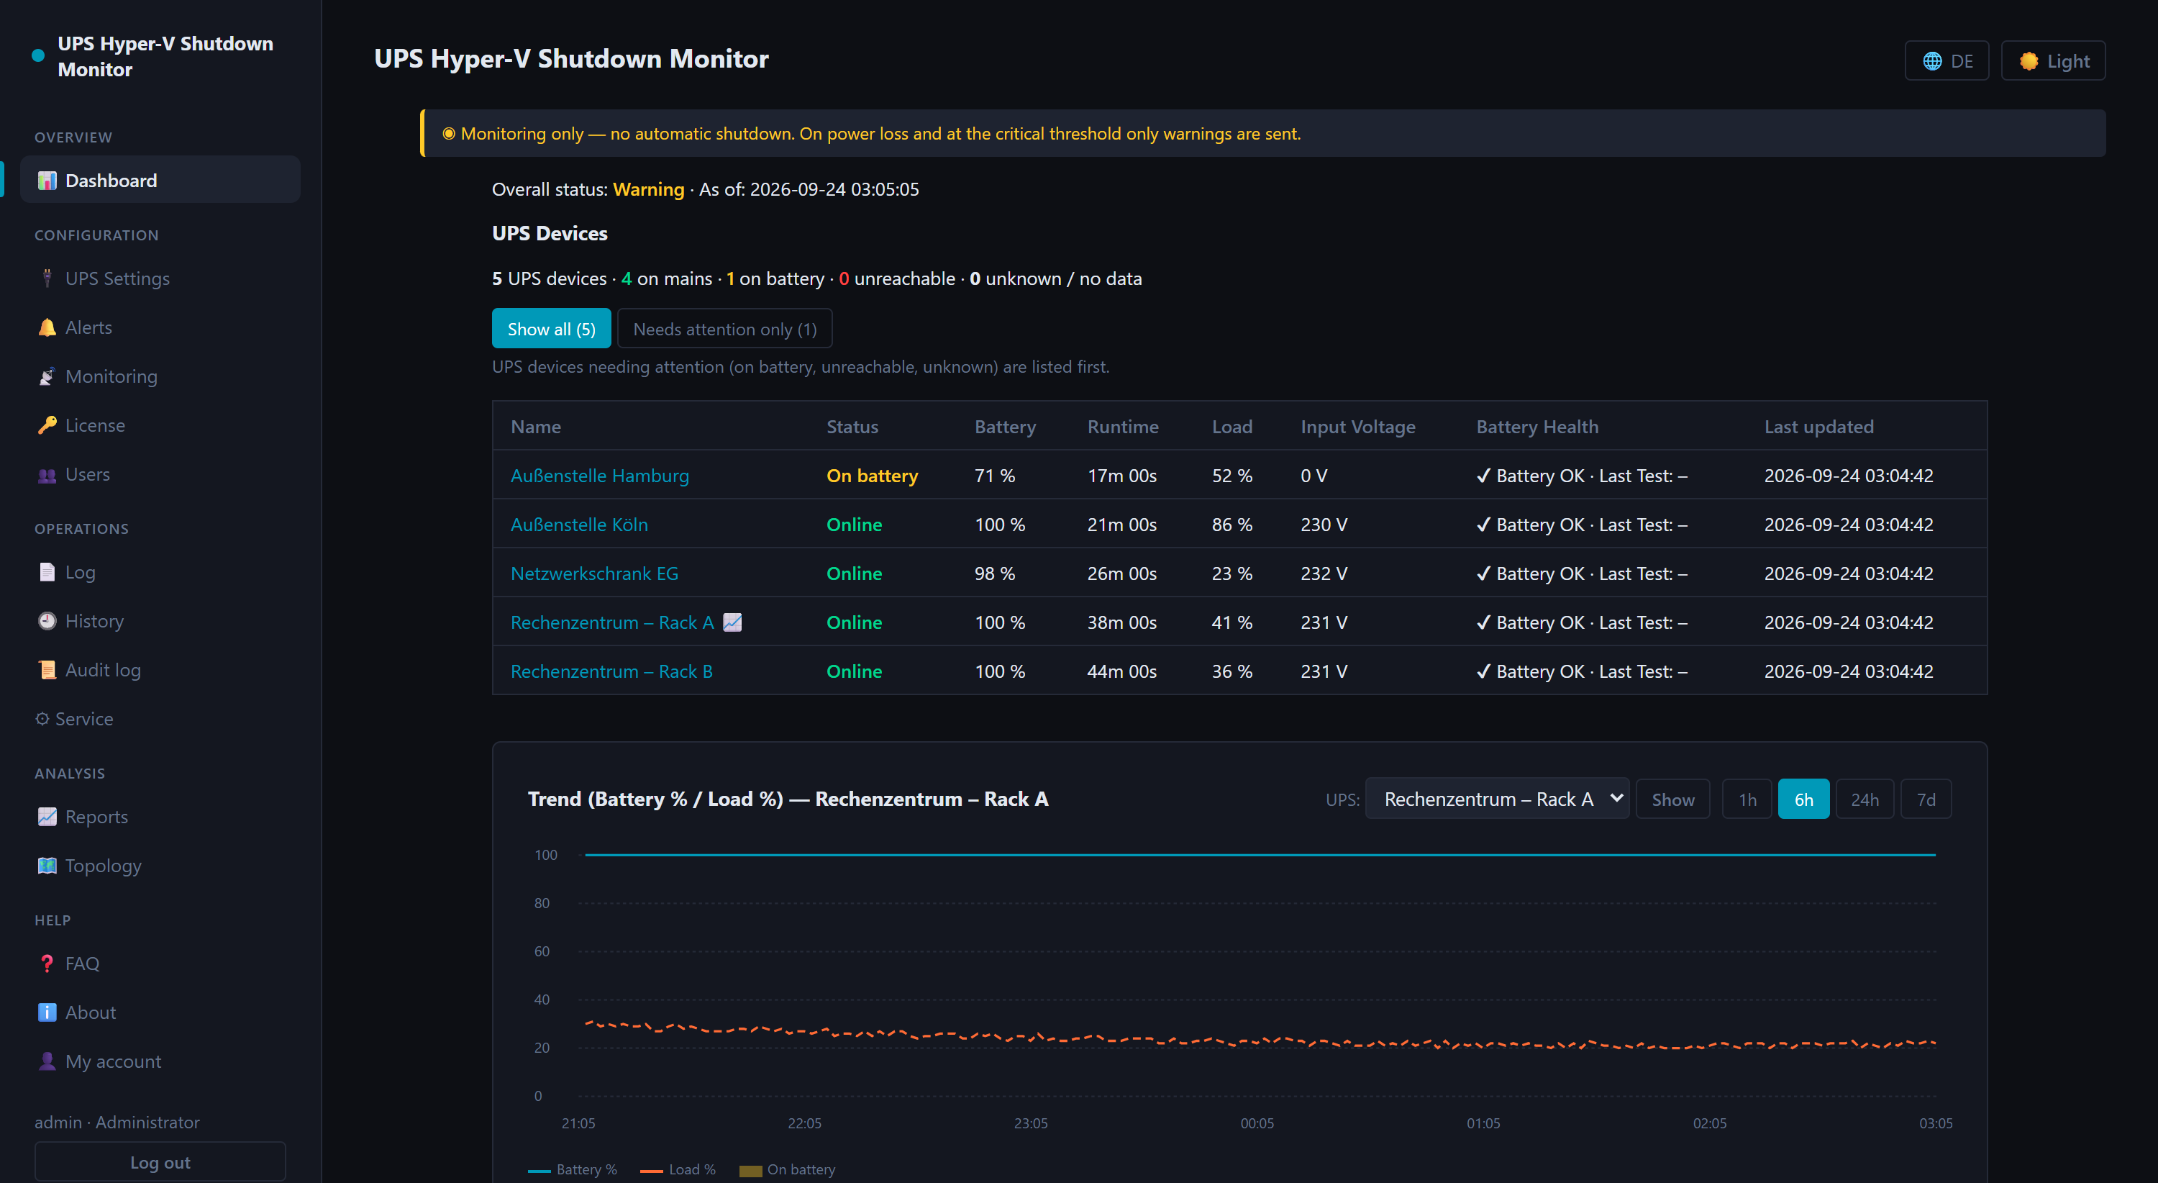Select the 6h trend range
This screenshot has width=2158, height=1183.
tap(1803, 799)
